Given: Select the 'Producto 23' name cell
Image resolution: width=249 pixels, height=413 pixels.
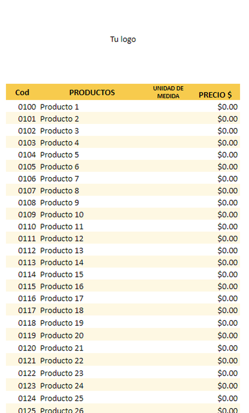Looking at the screenshot, I should coord(62,373).
